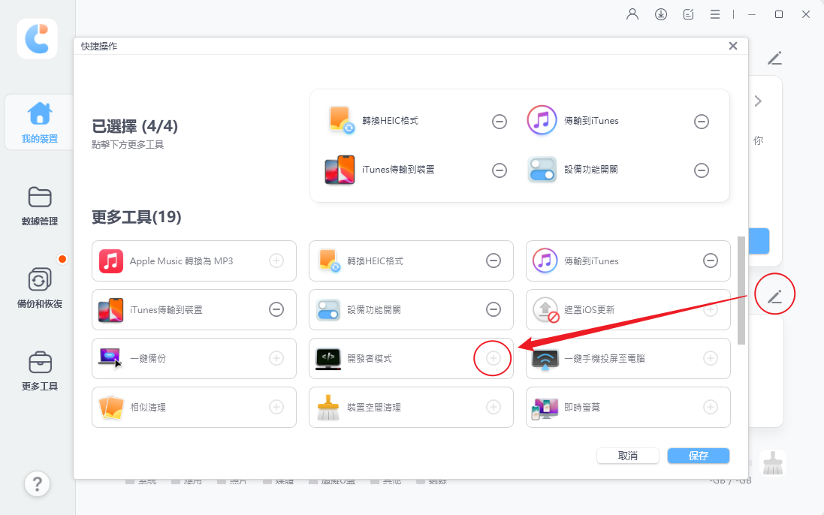Expand the right chevron arrow behind dialog
This screenshot has height=515, width=824.
(758, 101)
